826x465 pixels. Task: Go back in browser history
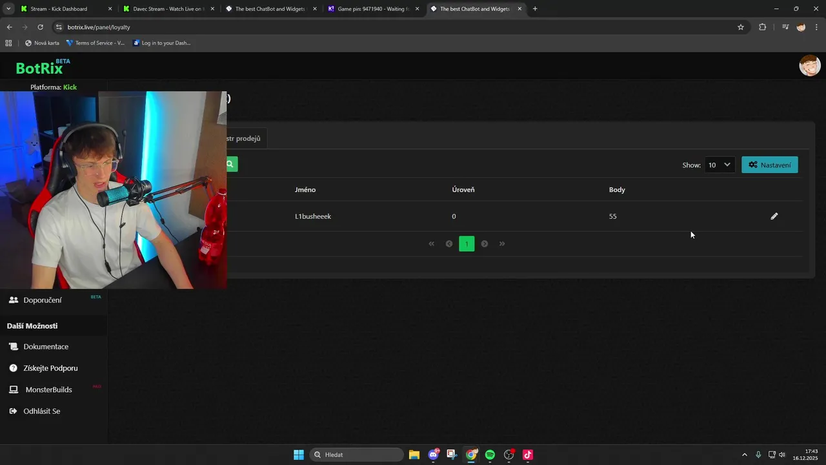click(x=9, y=27)
